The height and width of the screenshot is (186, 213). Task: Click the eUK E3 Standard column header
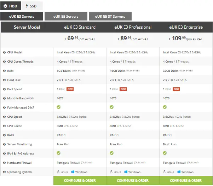pyautogui.click(x=80, y=27)
